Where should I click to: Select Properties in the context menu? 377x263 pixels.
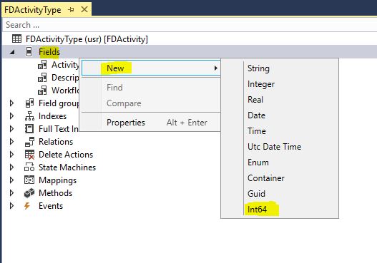[x=126, y=123]
